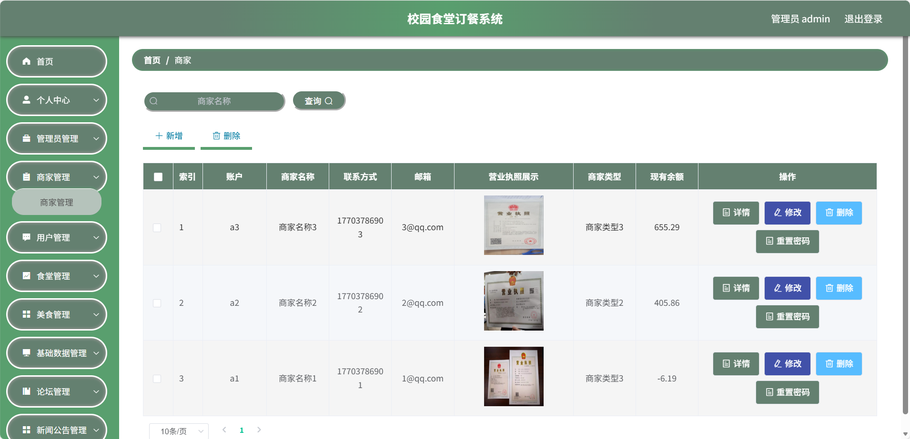Open 详情 for 商家名称2
Screen dimensions: 910x439
coord(736,288)
